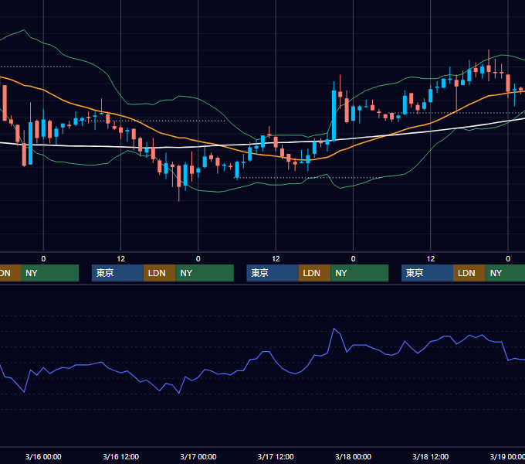
Task: Click the 3/16 00:00 date label
Action: point(43,456)
